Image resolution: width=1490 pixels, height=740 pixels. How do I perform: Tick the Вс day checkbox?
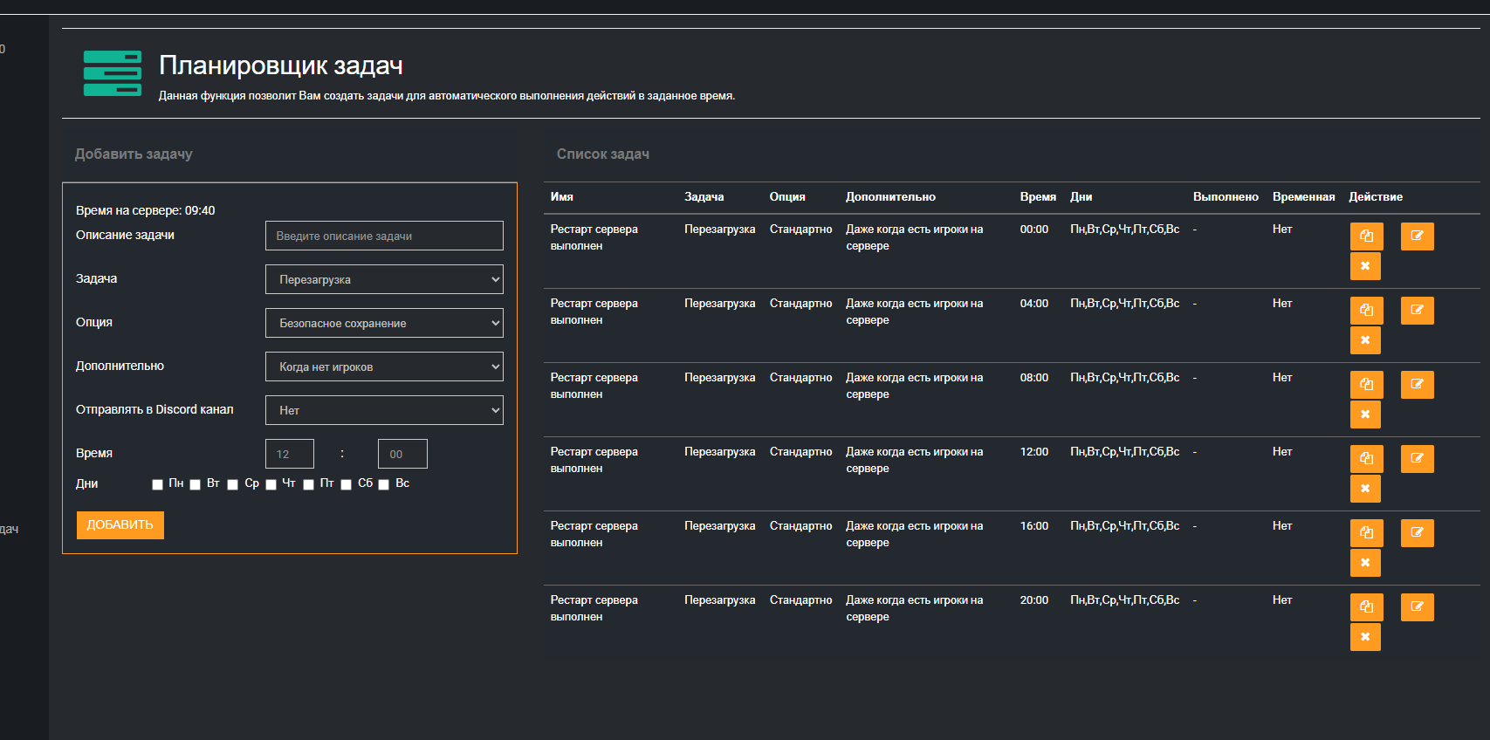coord(384,484)
